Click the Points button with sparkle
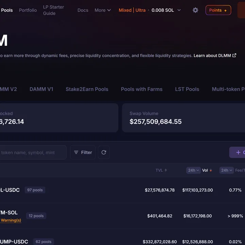 (218, 10)
